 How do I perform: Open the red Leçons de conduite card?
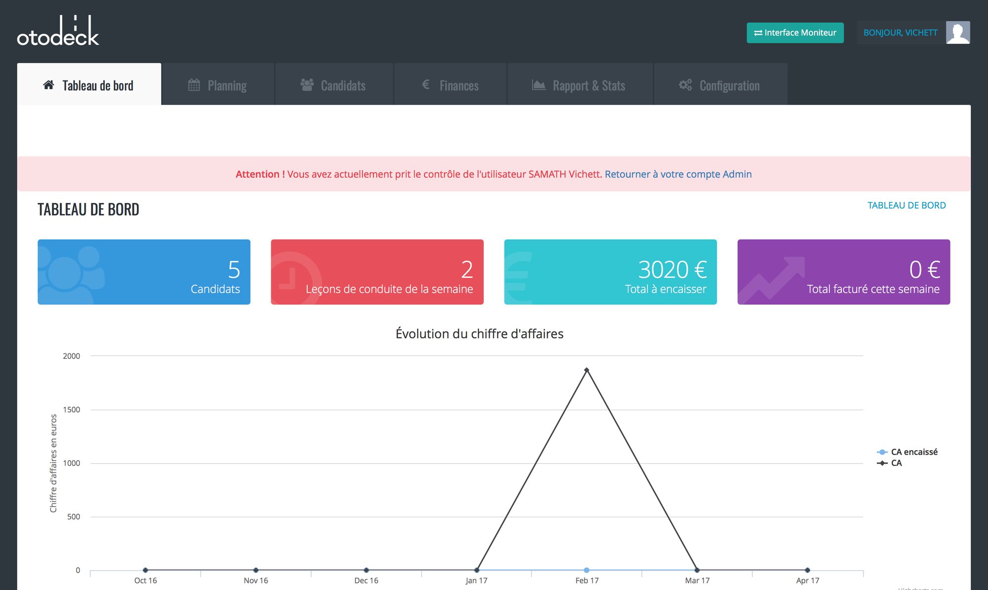(377, 272)
